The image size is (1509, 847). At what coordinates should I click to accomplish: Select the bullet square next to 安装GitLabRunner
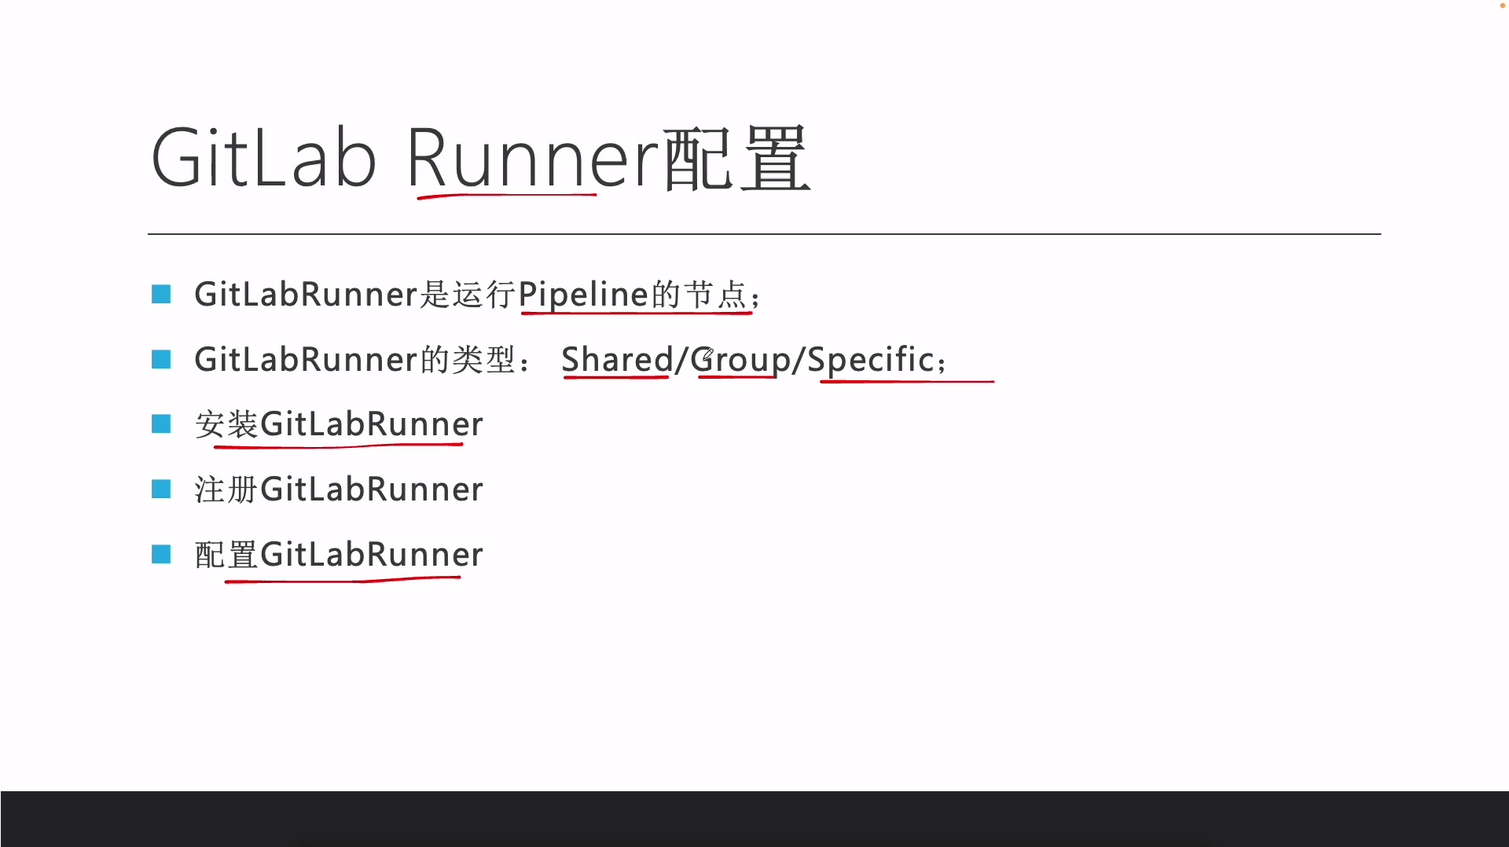161,424
